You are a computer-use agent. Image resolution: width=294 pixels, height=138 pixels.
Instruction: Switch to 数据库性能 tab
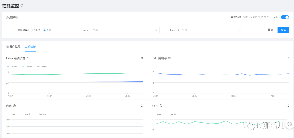13,47
